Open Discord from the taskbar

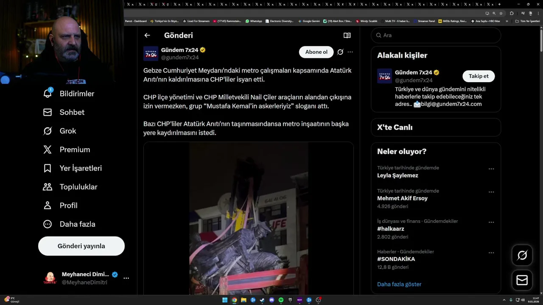coord(271,300)
